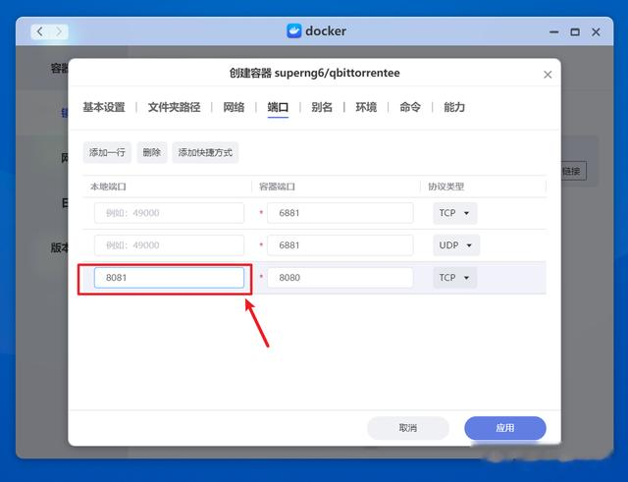Viewport: 628px width, 482px height.
Task: Click the container port field containing 8080
Action: click(340, 278)
